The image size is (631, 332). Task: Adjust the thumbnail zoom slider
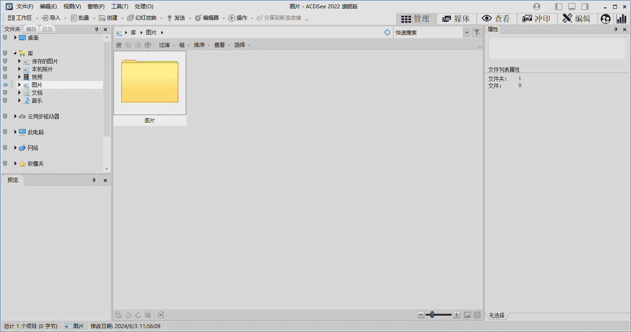[x=432, y=315]
